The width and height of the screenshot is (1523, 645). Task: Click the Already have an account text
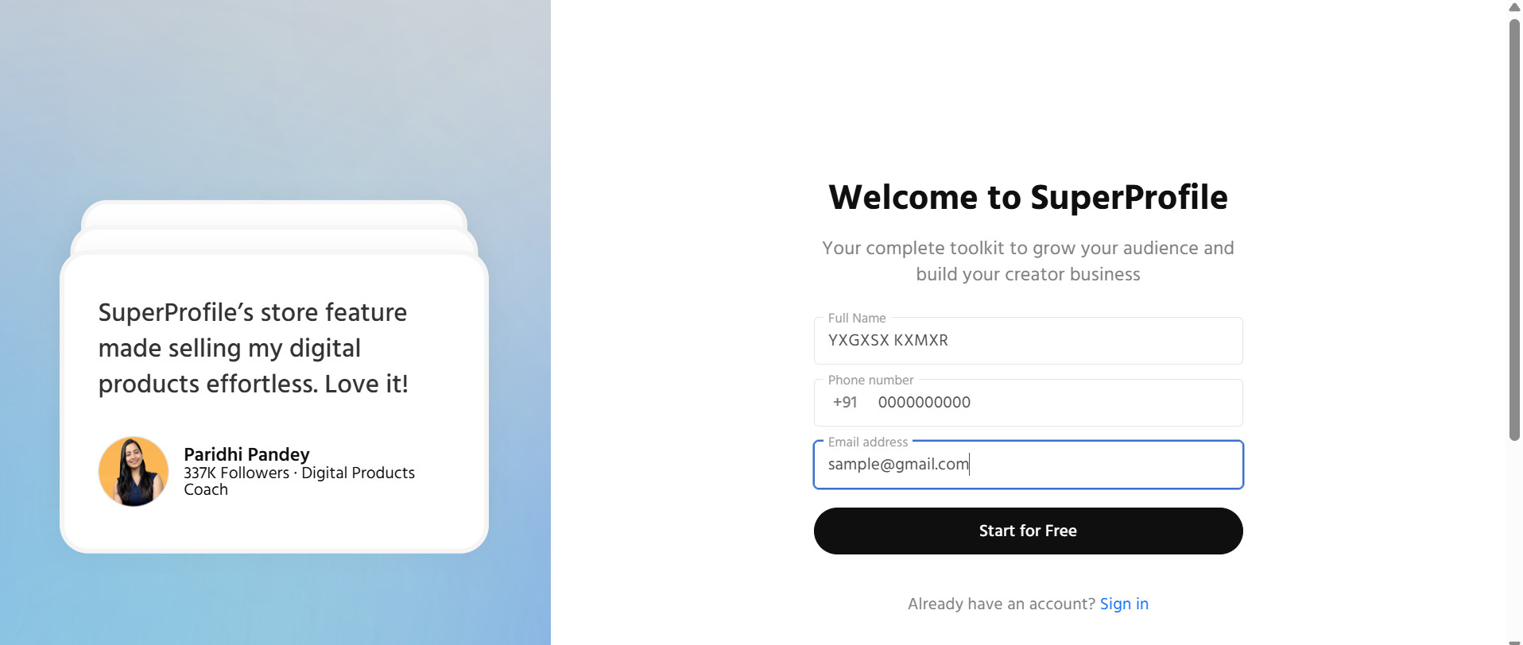pyautogui.click(x=1001, y=604)
